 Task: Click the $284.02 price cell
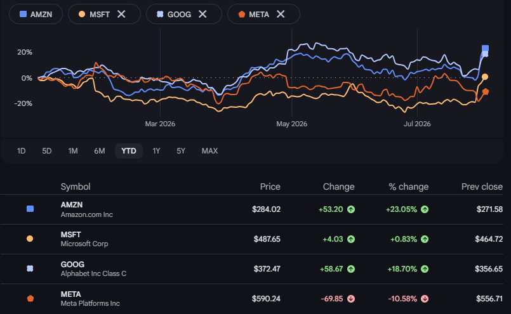pyautogui.click(x=266, y=209)
